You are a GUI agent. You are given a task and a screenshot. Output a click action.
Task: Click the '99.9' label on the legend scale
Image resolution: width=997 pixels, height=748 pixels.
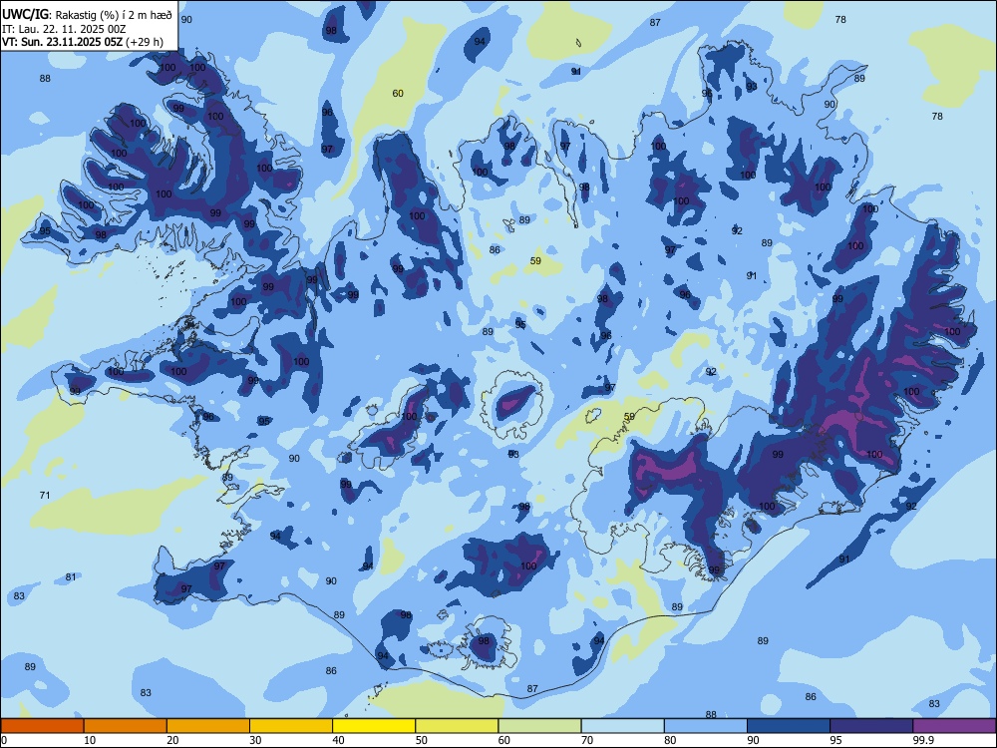click(x=922, y=740)
